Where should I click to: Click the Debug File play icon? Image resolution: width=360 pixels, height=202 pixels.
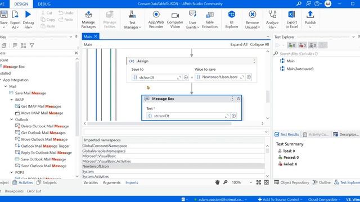tap(28, 15)
